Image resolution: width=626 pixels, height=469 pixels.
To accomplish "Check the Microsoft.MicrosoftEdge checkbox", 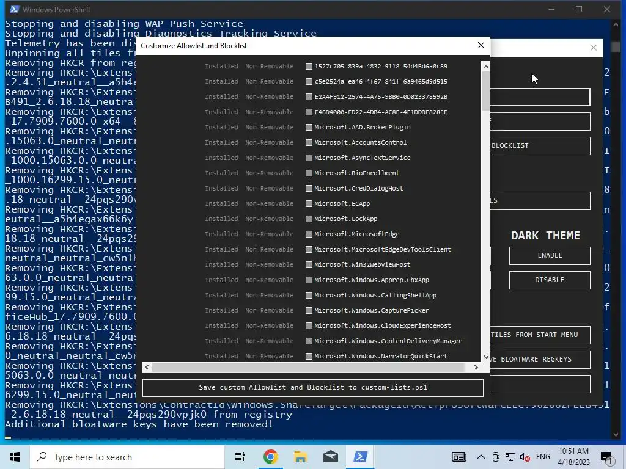I will 309,234.
